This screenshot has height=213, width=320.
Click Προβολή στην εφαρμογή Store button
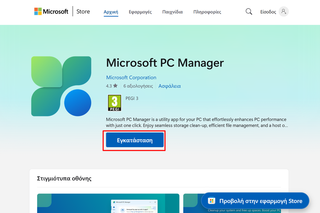pos(255,201)
